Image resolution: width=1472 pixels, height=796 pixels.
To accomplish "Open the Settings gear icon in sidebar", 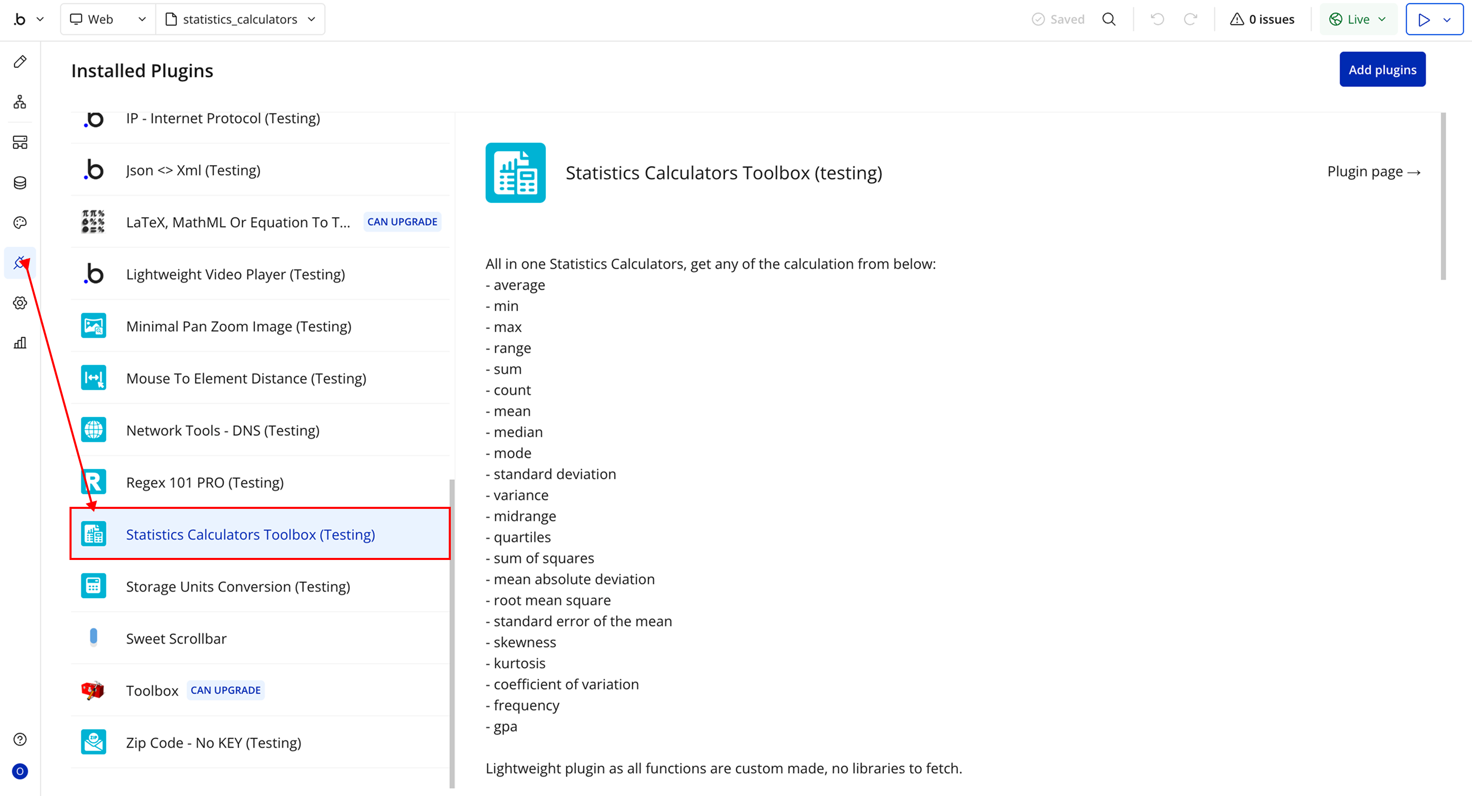I will click(x=20, y=303).
